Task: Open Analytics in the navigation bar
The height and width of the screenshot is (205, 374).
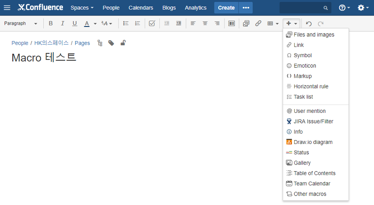Action: pos(196,8)
